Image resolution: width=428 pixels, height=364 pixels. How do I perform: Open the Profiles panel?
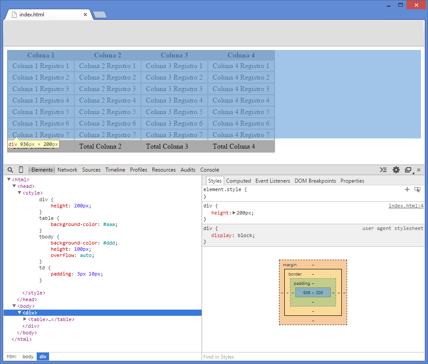tap(139, 169)
